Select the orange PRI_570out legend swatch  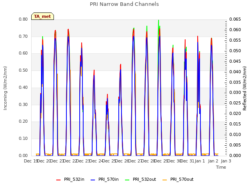point(165,180)
